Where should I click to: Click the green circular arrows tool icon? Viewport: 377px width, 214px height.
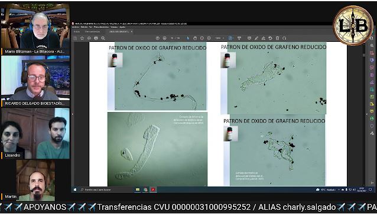pyautogui.click(x=372, y=118)
